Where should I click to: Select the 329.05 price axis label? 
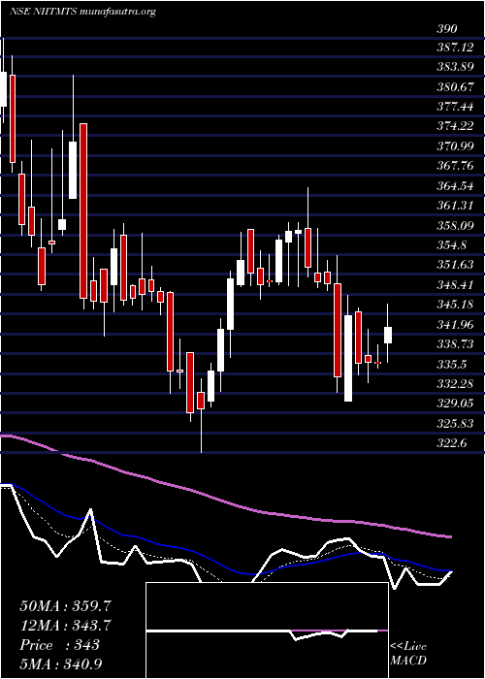(x=455, y=404)
